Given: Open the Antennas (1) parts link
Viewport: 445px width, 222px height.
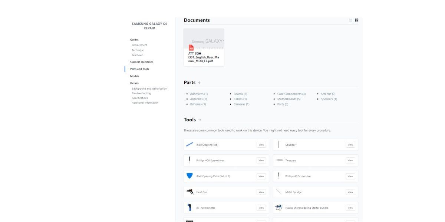Looking at the screenshot, I should pyautogui.click(x=198, y=99).
